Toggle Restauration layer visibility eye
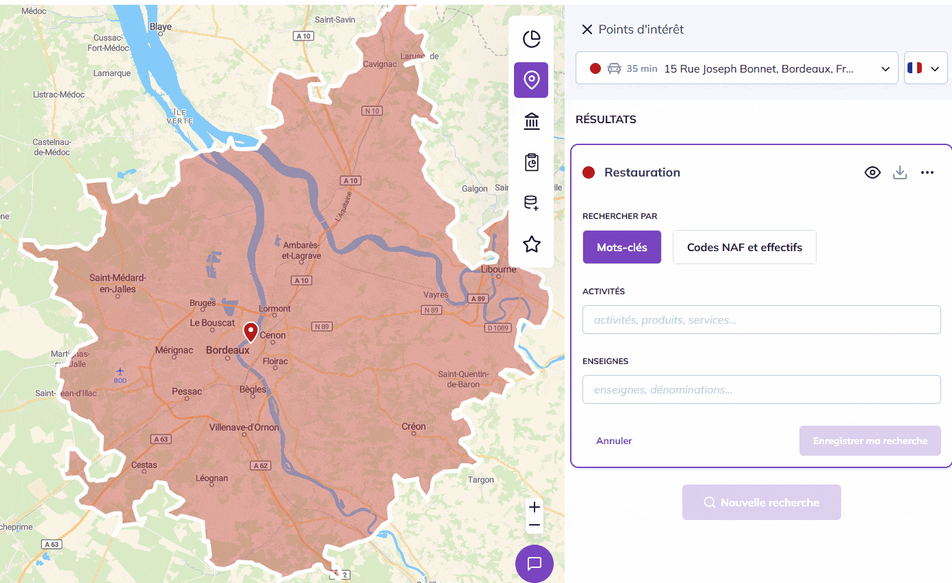Screen dimensions: 952x583 pyautogui.click(x=872, y=172)
